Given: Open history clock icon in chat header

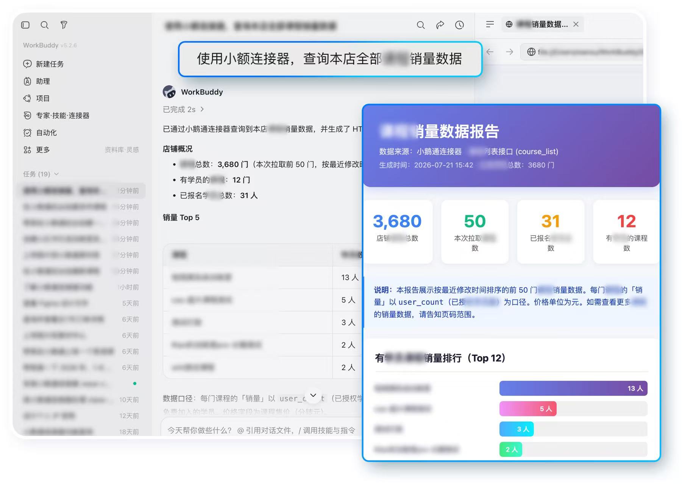Looking at the screenshot, I should pos(459,25).
